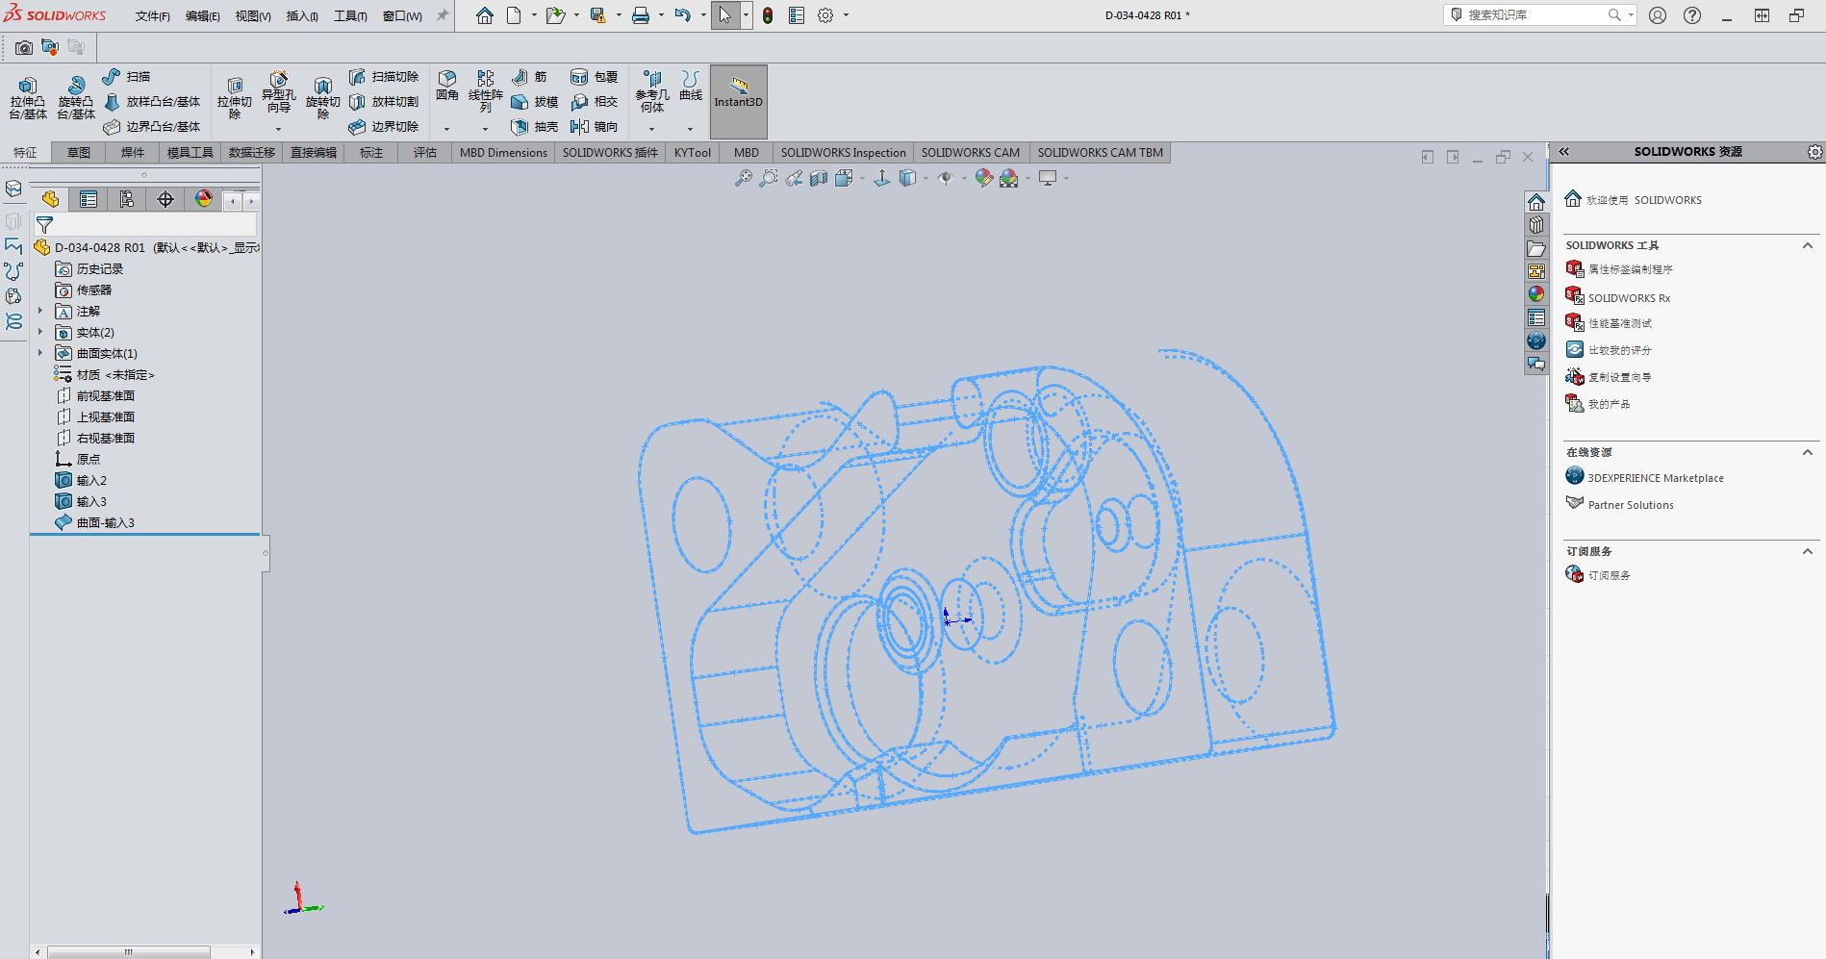Screen dimensions: 1826x959
Task: Toggle Instant3D mode
Action: point(739,102)
